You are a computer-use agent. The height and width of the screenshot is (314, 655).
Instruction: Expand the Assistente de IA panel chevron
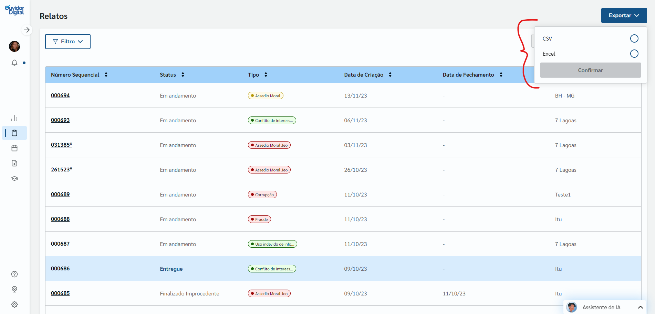click(640, 307)
